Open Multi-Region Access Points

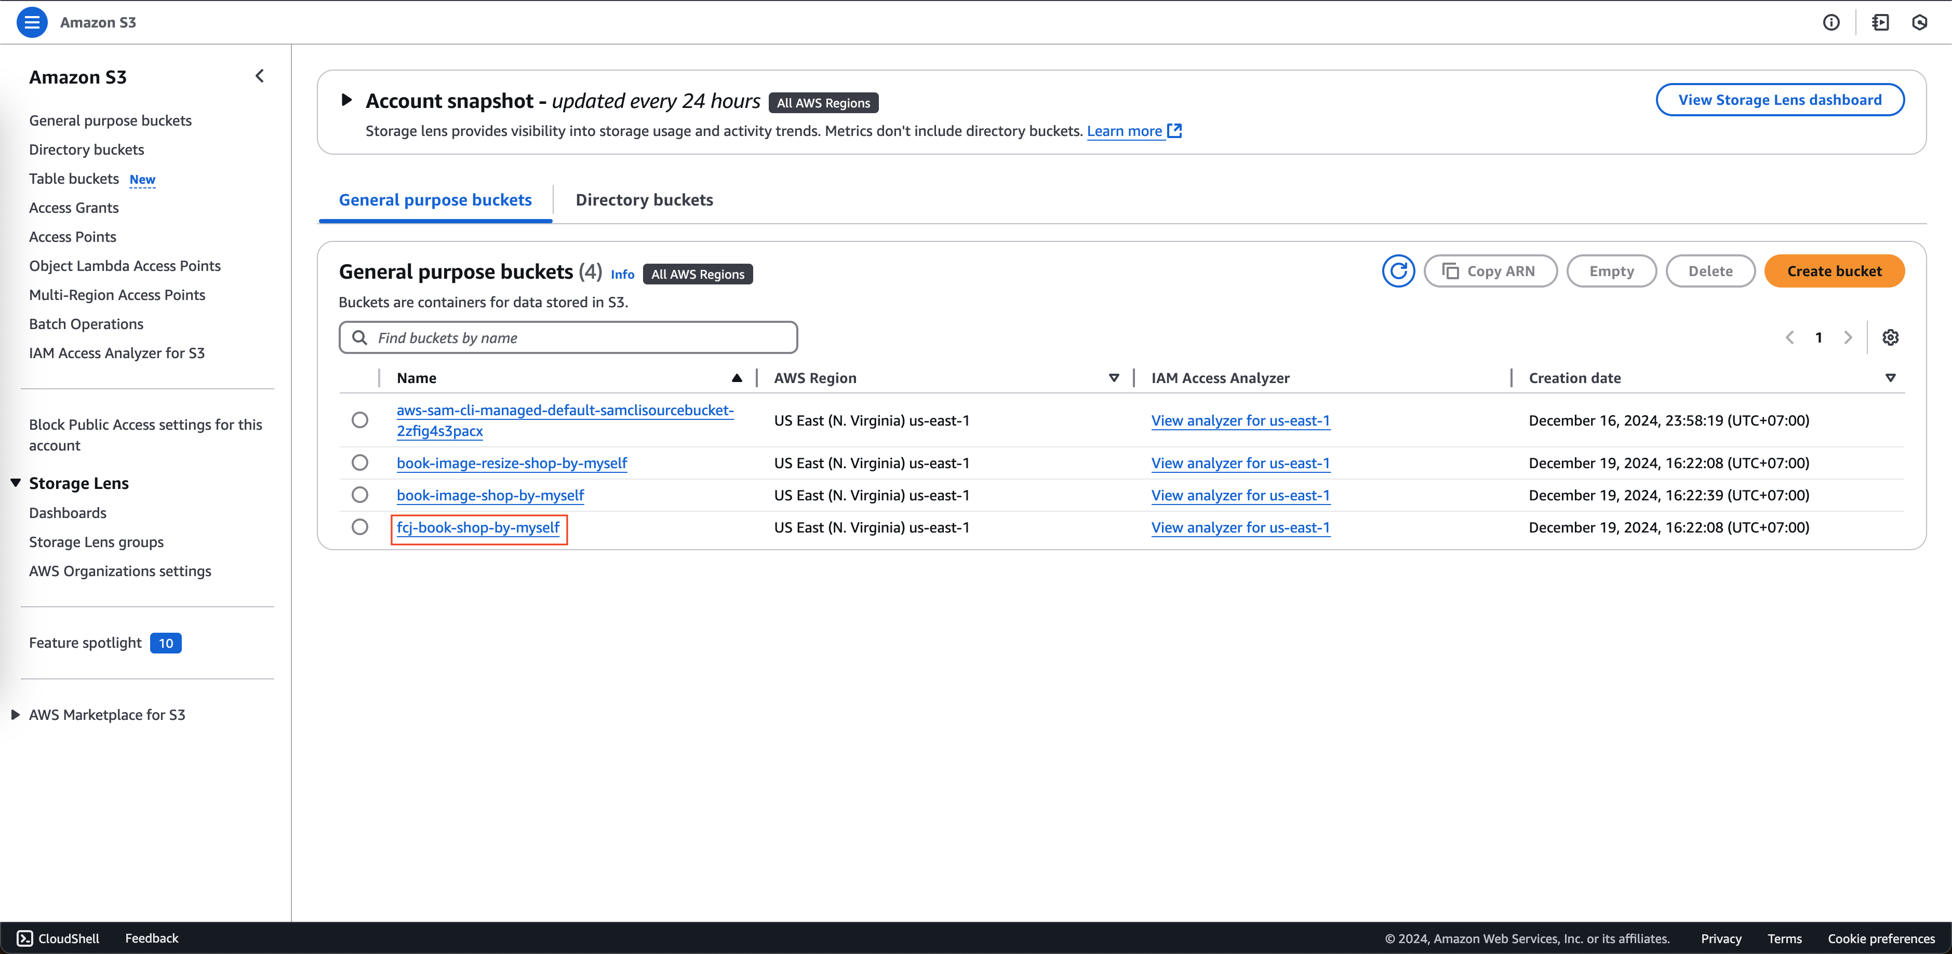pyautogui.click(x=117, y=295)
